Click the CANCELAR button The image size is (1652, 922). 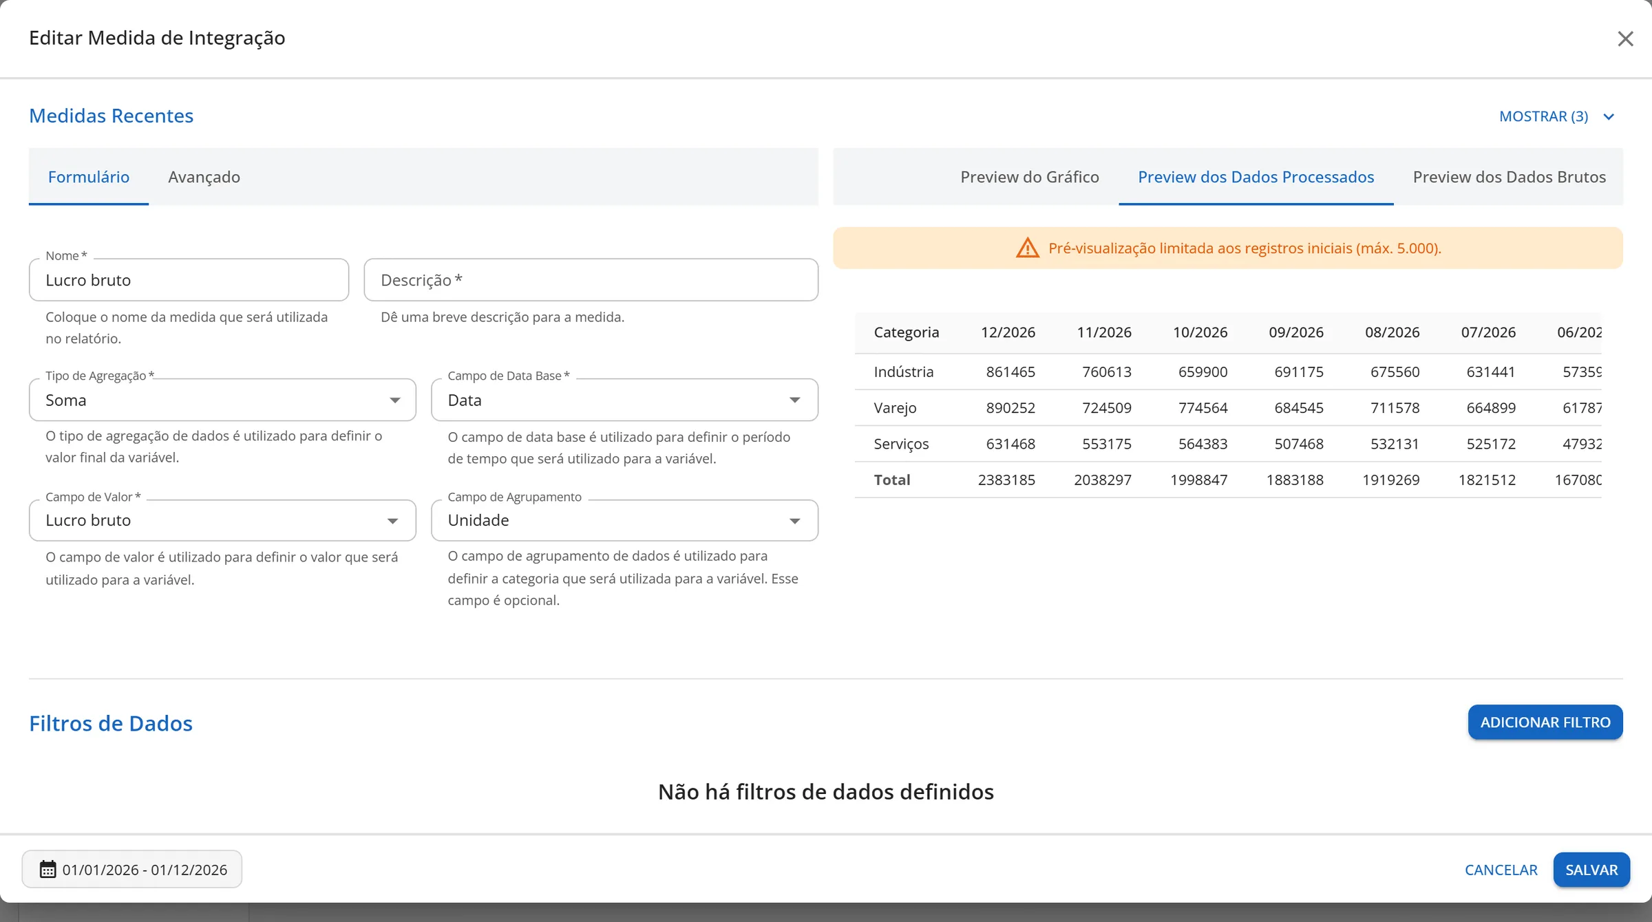click(x=1501, y=870)
